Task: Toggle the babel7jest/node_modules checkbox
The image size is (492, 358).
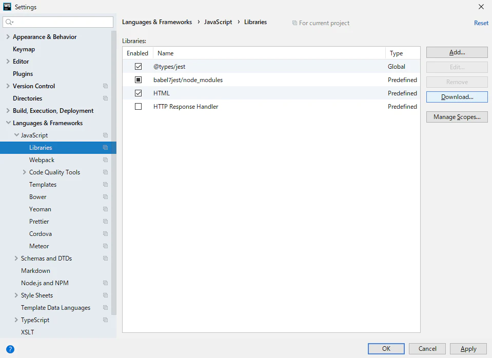Action: pyautogui.click(x=139, y=80)
